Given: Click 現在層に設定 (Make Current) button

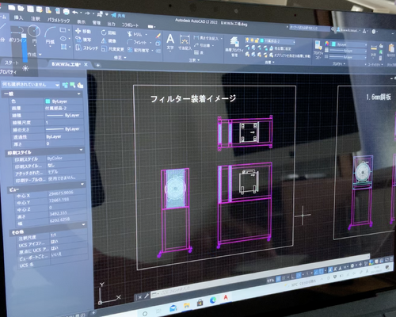Looking at the screenshot, I should tap(280, 48).
